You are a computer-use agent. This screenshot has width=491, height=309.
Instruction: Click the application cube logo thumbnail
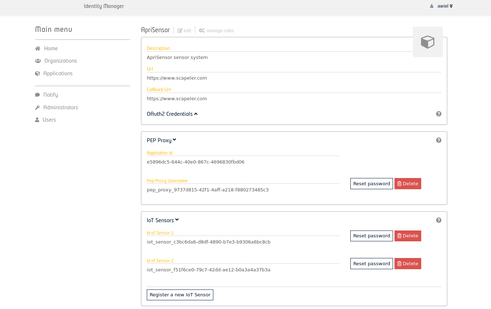click(428, 42)
